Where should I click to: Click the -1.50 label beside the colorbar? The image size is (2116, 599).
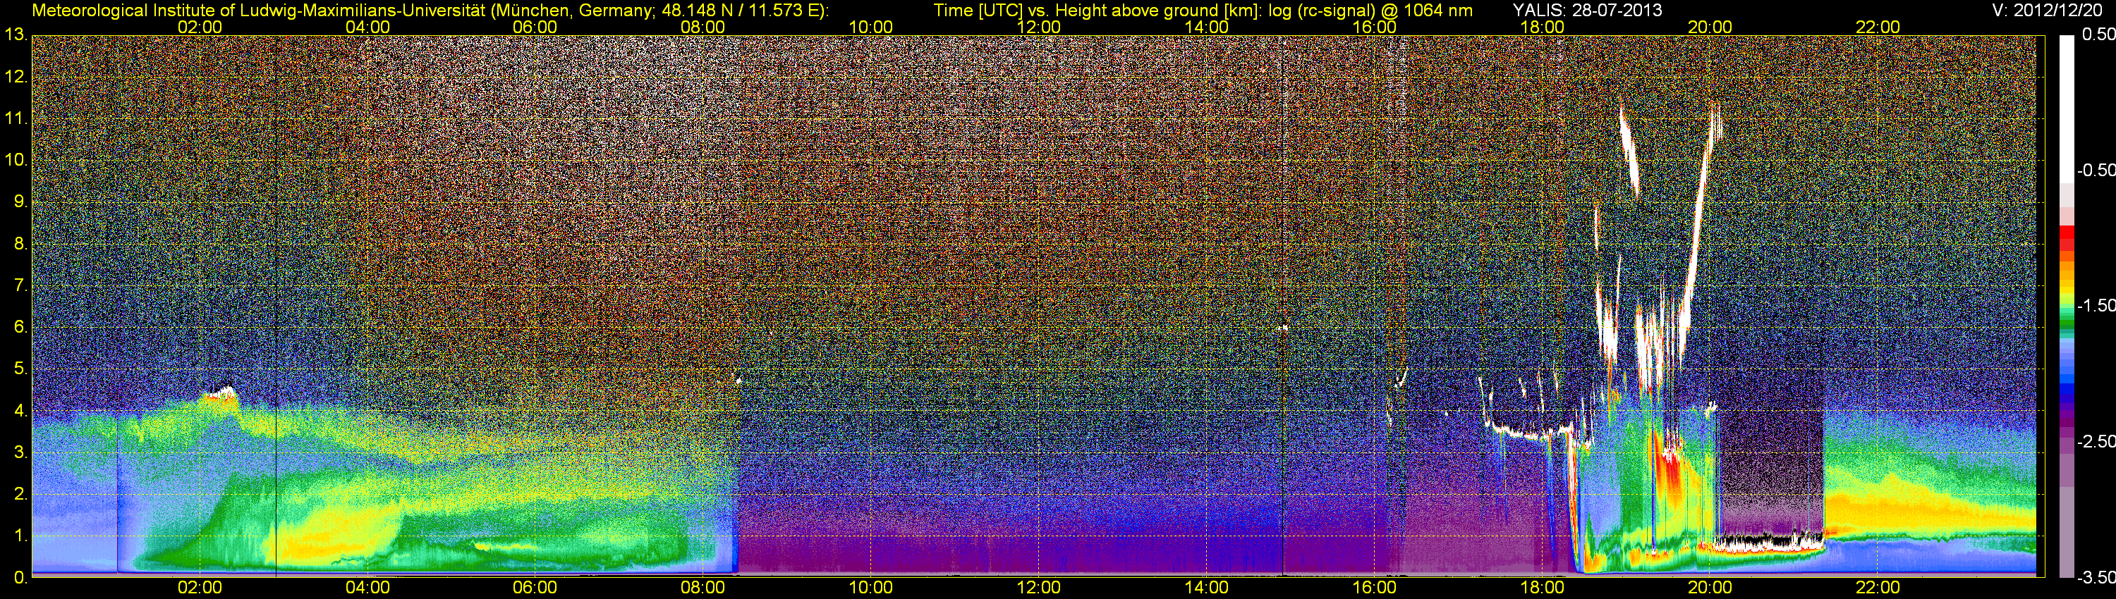coord(2096,306)
